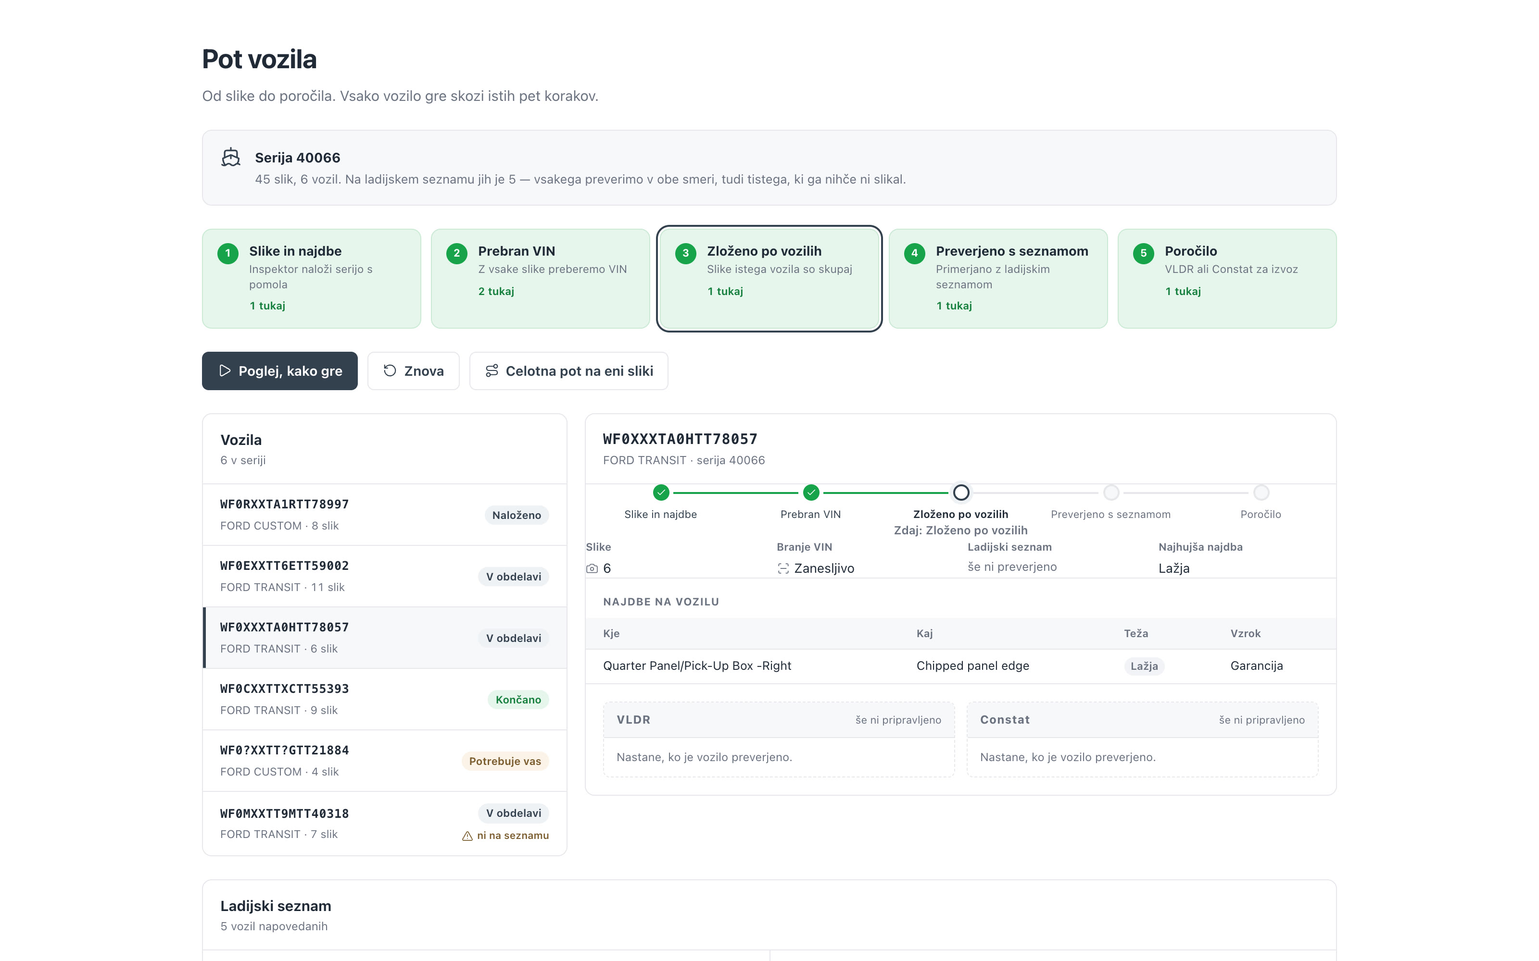This screenshot has height=961, width=1539.
Task: Click the 2 tukaj label under Prebran VIN
Action: (x=496, y=291)
